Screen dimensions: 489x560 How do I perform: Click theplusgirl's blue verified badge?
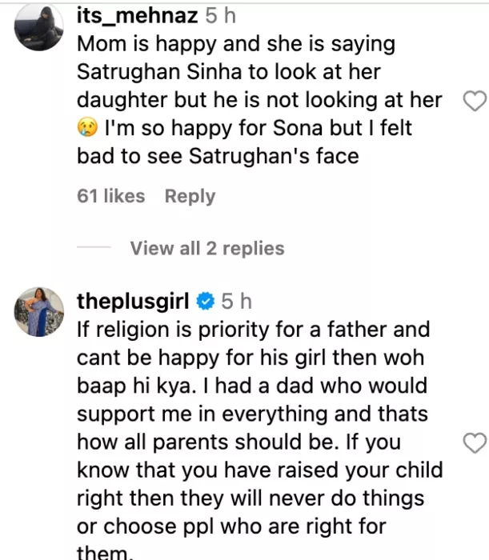click(205, 302)
